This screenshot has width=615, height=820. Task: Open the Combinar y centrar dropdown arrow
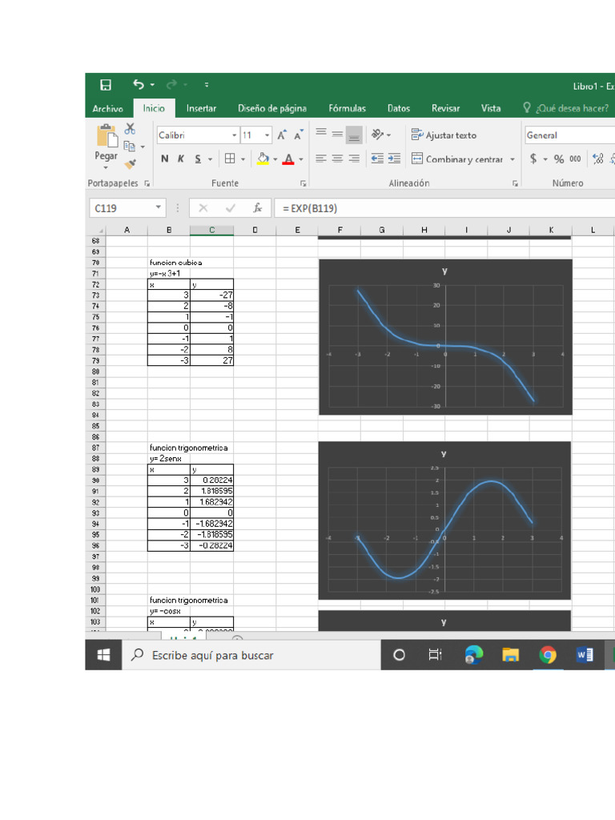pos(512,159)
